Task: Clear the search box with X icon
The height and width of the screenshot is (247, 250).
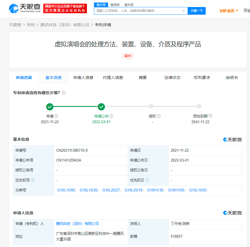Action: pos(183,11)
